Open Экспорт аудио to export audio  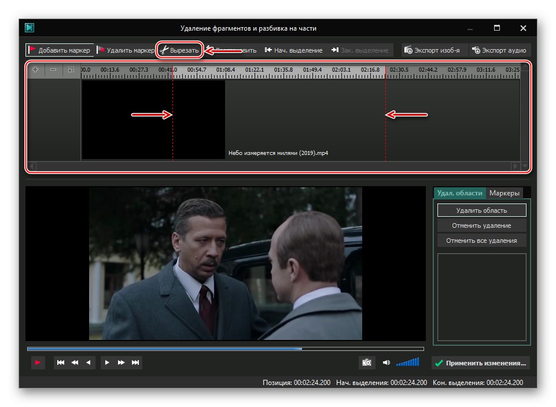tap(500, 50)
